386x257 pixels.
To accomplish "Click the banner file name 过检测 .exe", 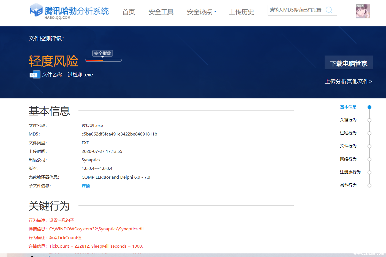I will [x=80, y=75].
